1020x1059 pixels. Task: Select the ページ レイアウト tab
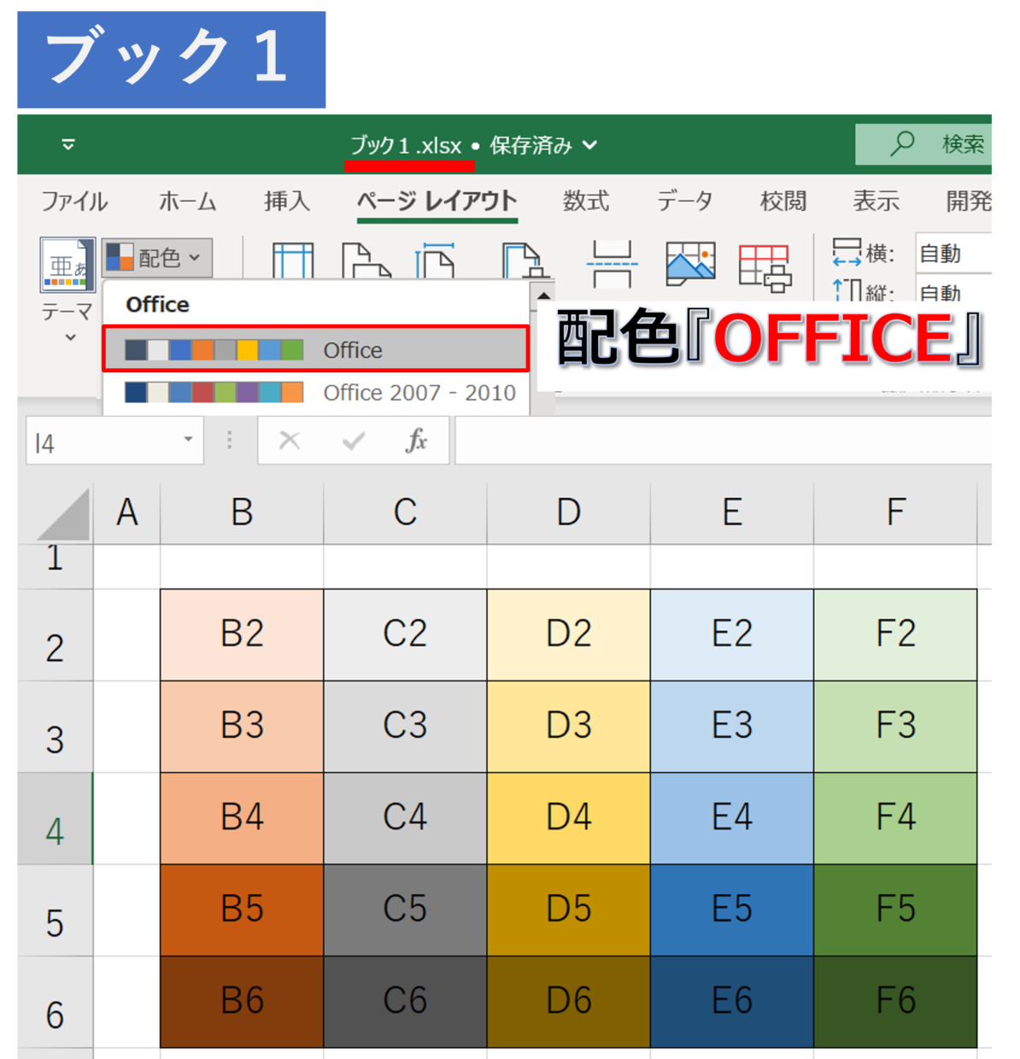(x=437, y=202)
